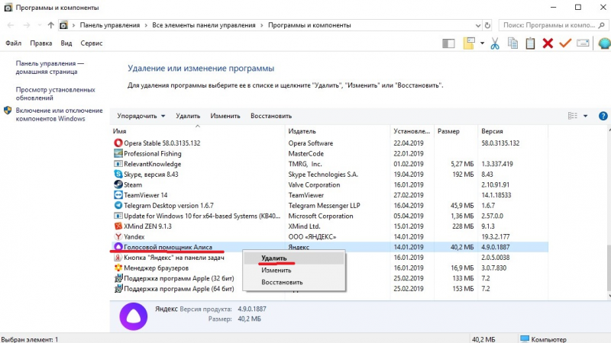Open Просмотр установленных обновлений link
Screen dimensions: 611x343
click(x=55, y=94)
